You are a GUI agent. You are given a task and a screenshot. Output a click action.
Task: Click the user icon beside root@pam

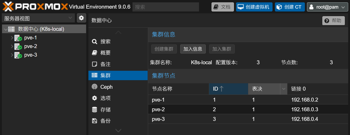click(x=311, y=7)
